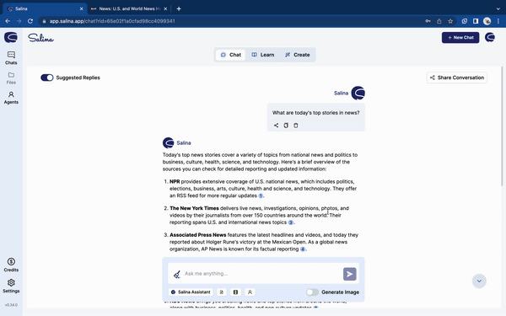506x316 pixels.
Task: Open the user profile avatar in the header
Action: tap(490, 37)
